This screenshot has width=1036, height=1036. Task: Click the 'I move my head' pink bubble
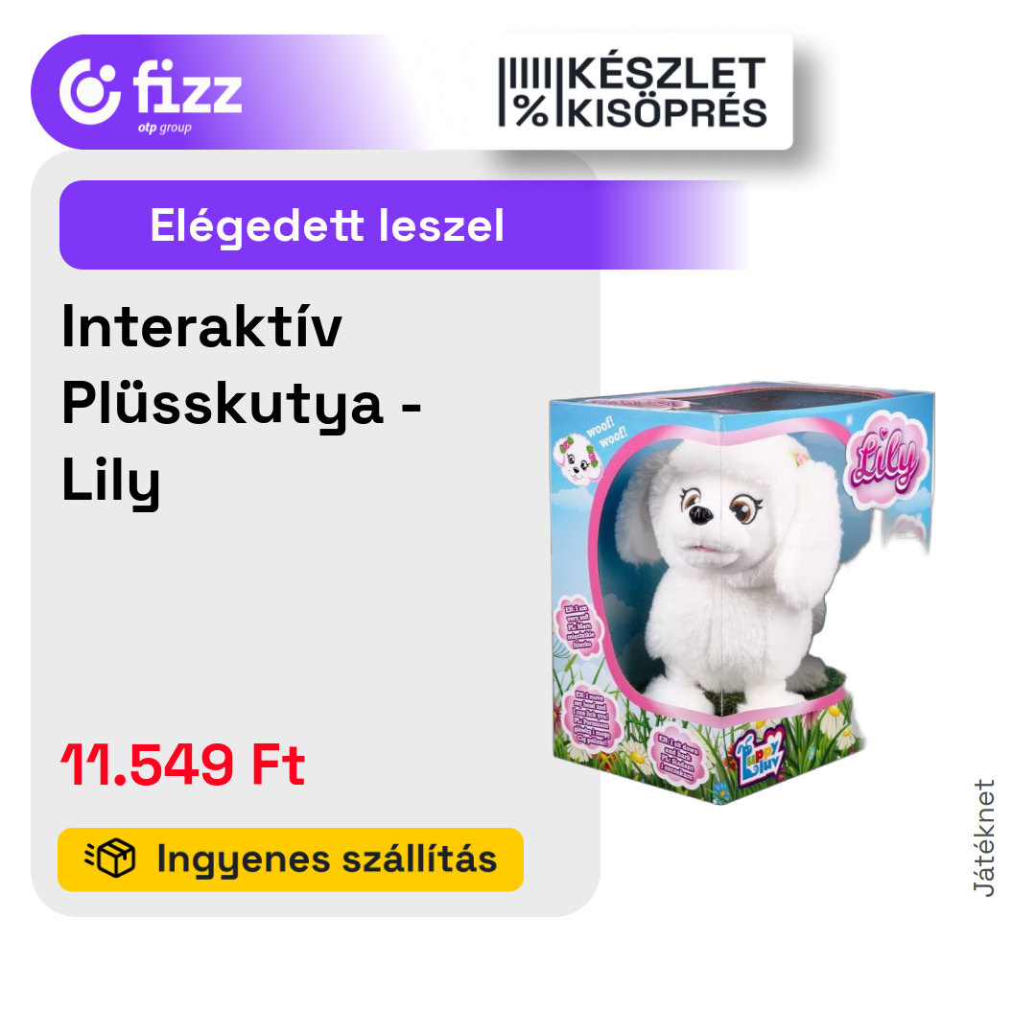point(589,718)
